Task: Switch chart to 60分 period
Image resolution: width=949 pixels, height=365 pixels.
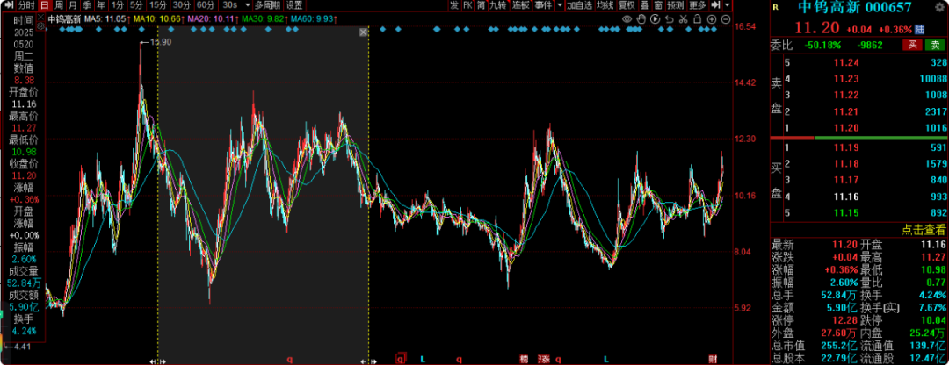Action: [x=206, y=5]
